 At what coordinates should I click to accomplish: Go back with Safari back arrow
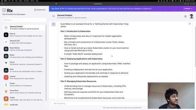[x=7, y=4]
